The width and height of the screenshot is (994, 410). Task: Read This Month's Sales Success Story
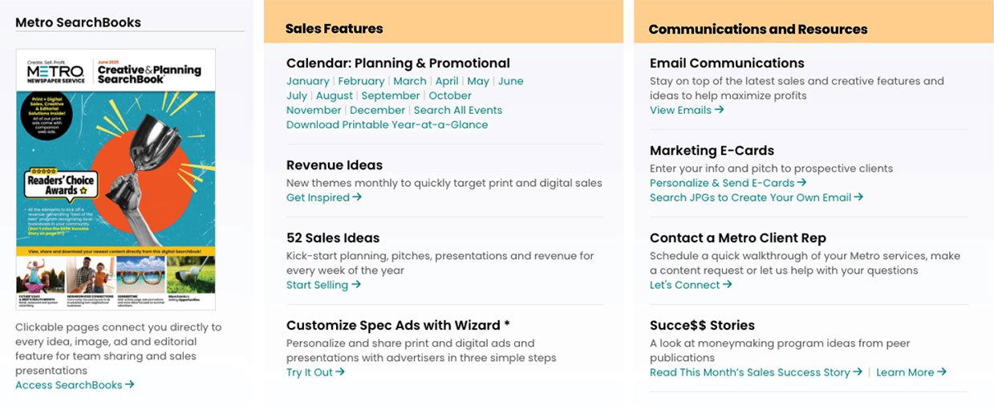[x=749, y=372]
